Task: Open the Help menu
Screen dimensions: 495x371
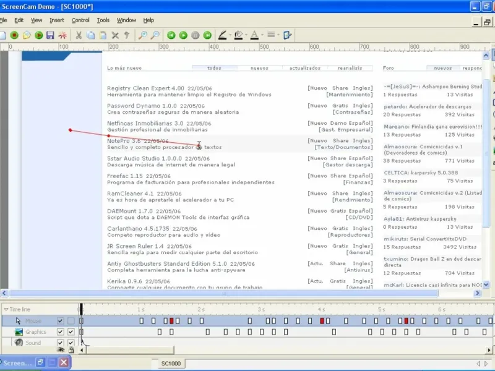Action: (148, 20)
